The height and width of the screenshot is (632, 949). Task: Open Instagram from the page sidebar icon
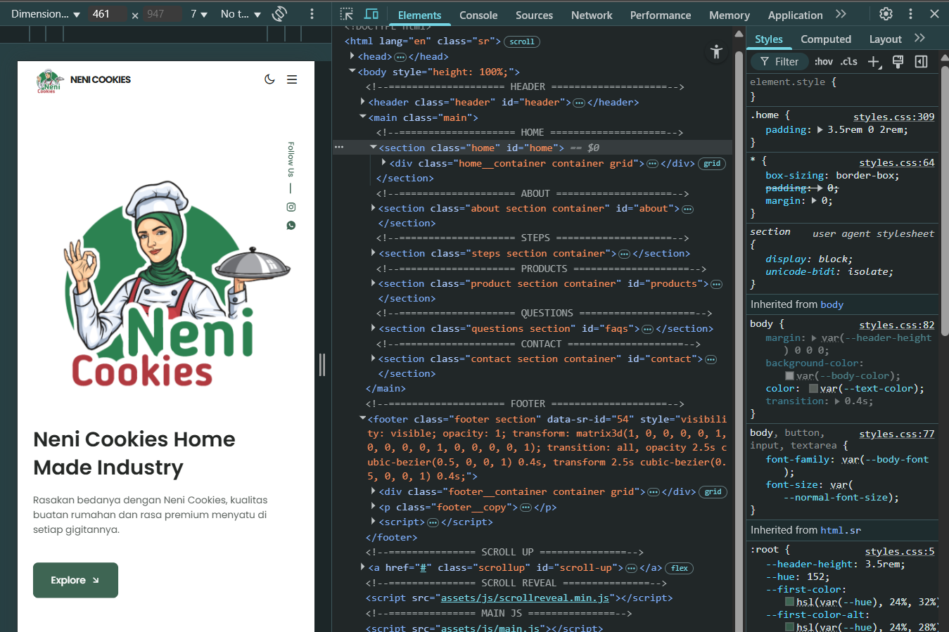click(291, 207)
